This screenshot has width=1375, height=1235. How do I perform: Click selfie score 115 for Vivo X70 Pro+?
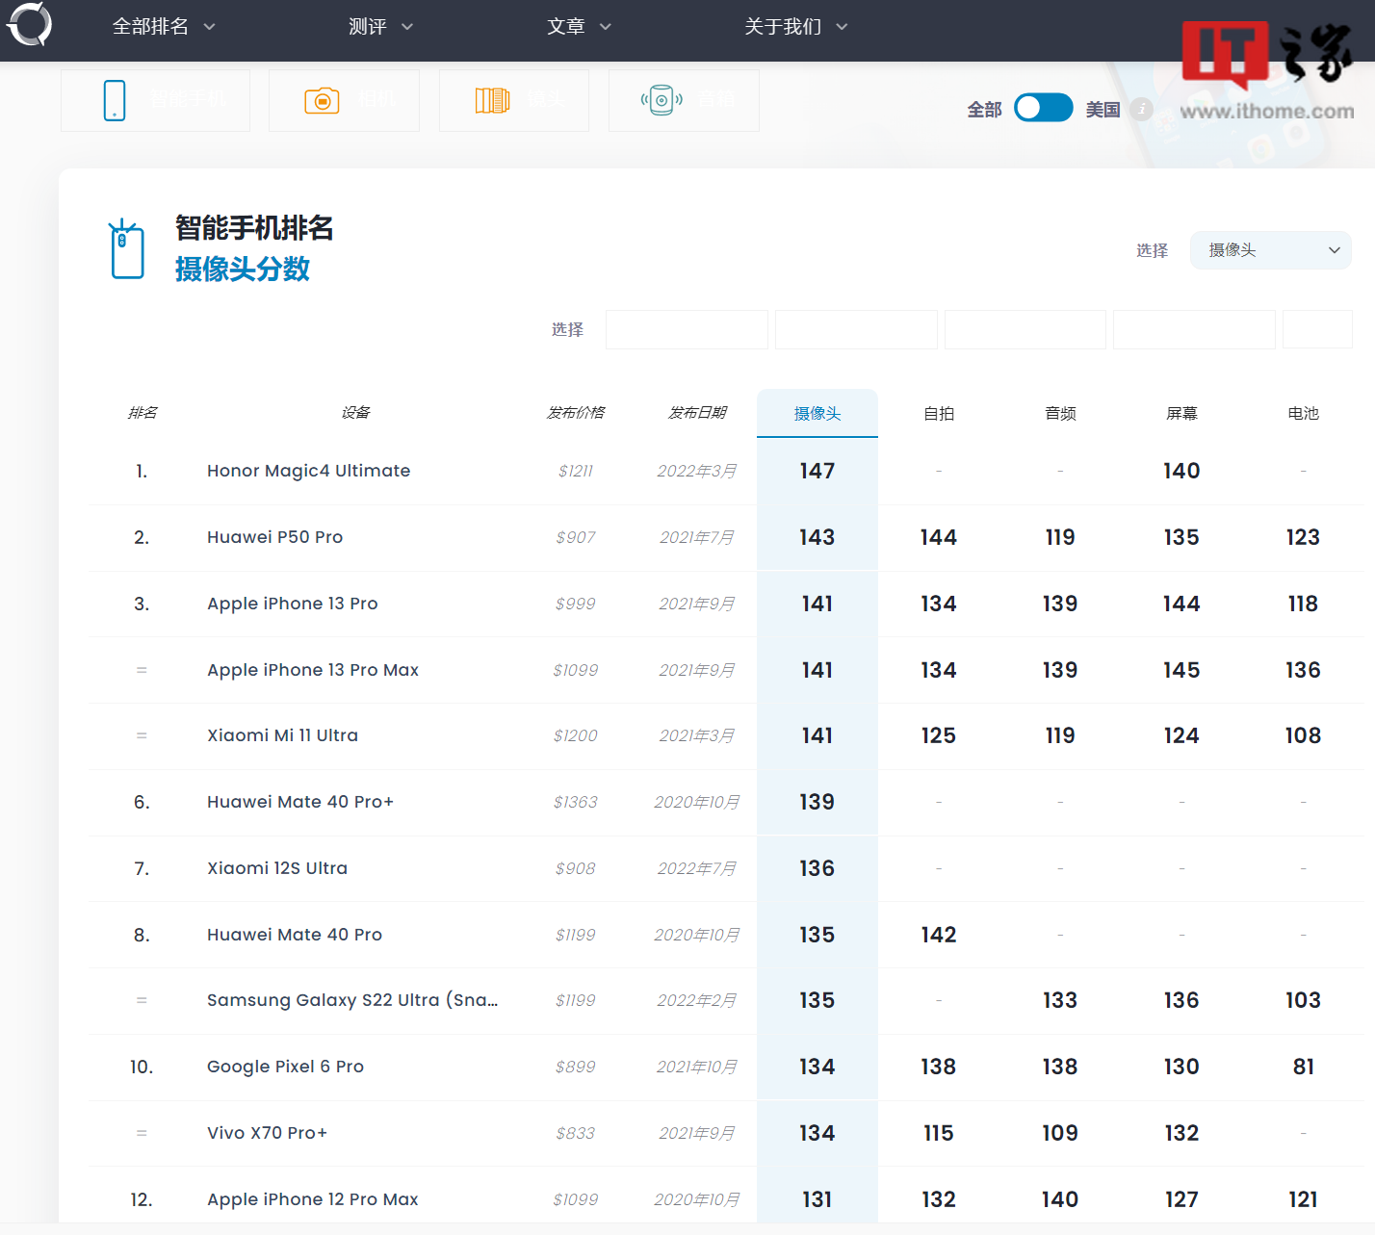[939, 1133]
